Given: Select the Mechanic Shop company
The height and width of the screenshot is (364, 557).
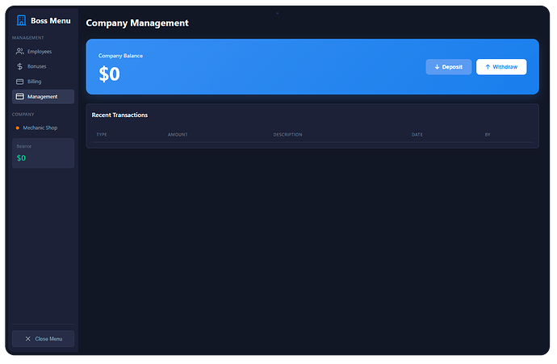Looking at the screenshot, I should [x=43, y=128].
